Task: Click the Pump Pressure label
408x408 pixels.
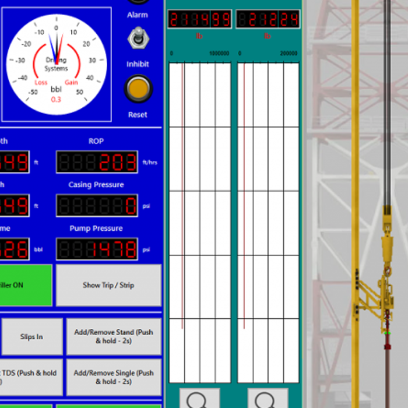Action: pos(96,228)
